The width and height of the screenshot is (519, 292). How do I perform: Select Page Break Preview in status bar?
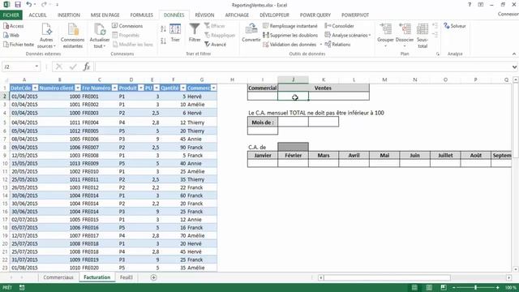(444, 287)
